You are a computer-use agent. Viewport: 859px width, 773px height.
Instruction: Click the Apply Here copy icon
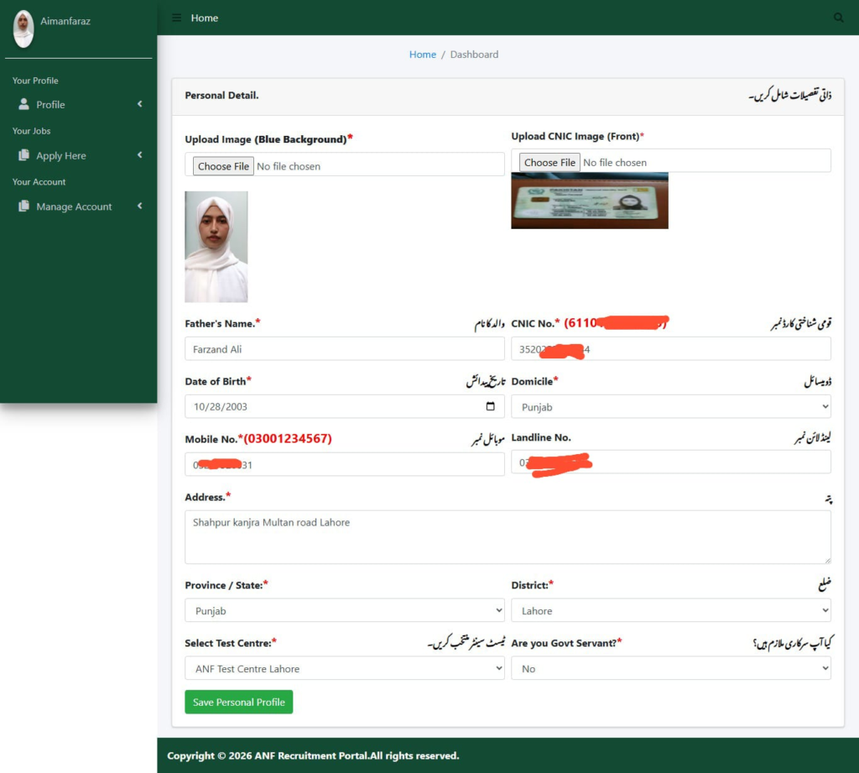point(23,155)
